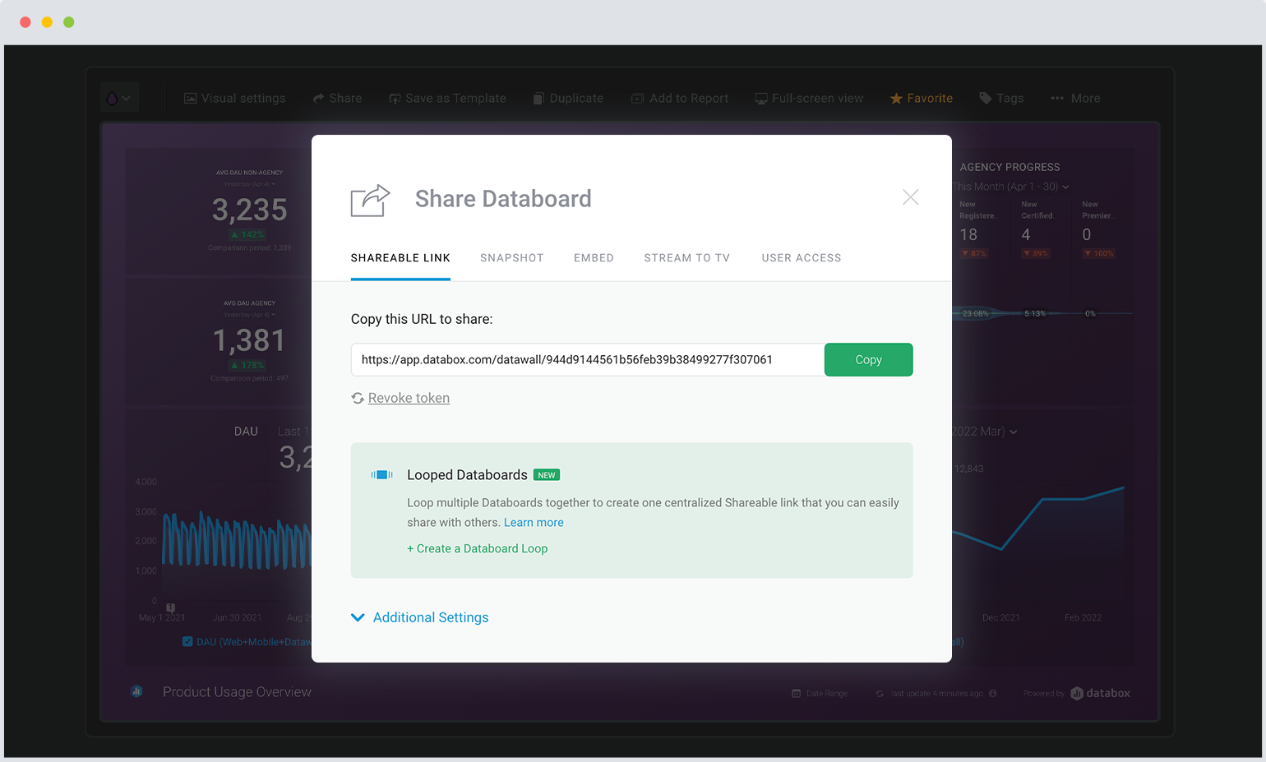Select Save as Template

coord(447,98)
